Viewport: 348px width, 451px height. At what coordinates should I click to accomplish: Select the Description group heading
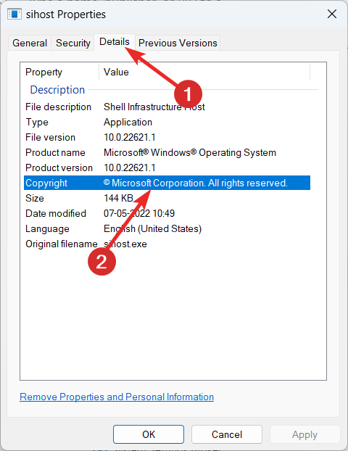57,90
